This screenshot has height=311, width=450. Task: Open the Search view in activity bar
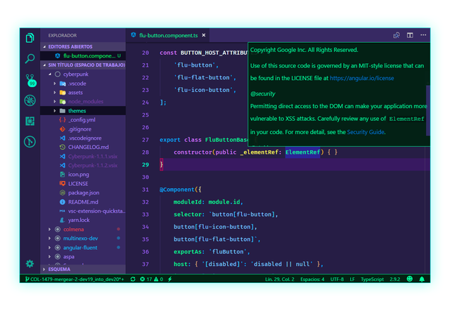30,59
